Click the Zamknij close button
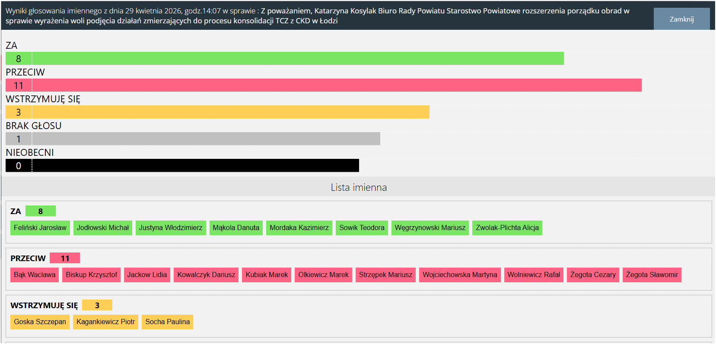Viewport: 716px width, 344px height. [681, 19]
